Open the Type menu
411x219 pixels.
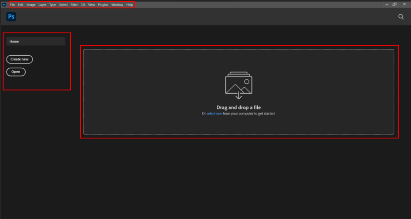point(53,5)
